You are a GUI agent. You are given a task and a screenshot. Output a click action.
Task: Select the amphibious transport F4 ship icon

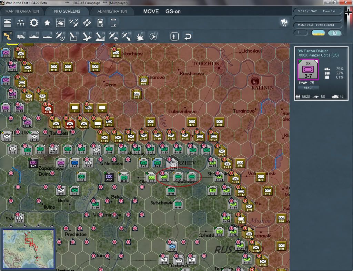coord(47,36)
